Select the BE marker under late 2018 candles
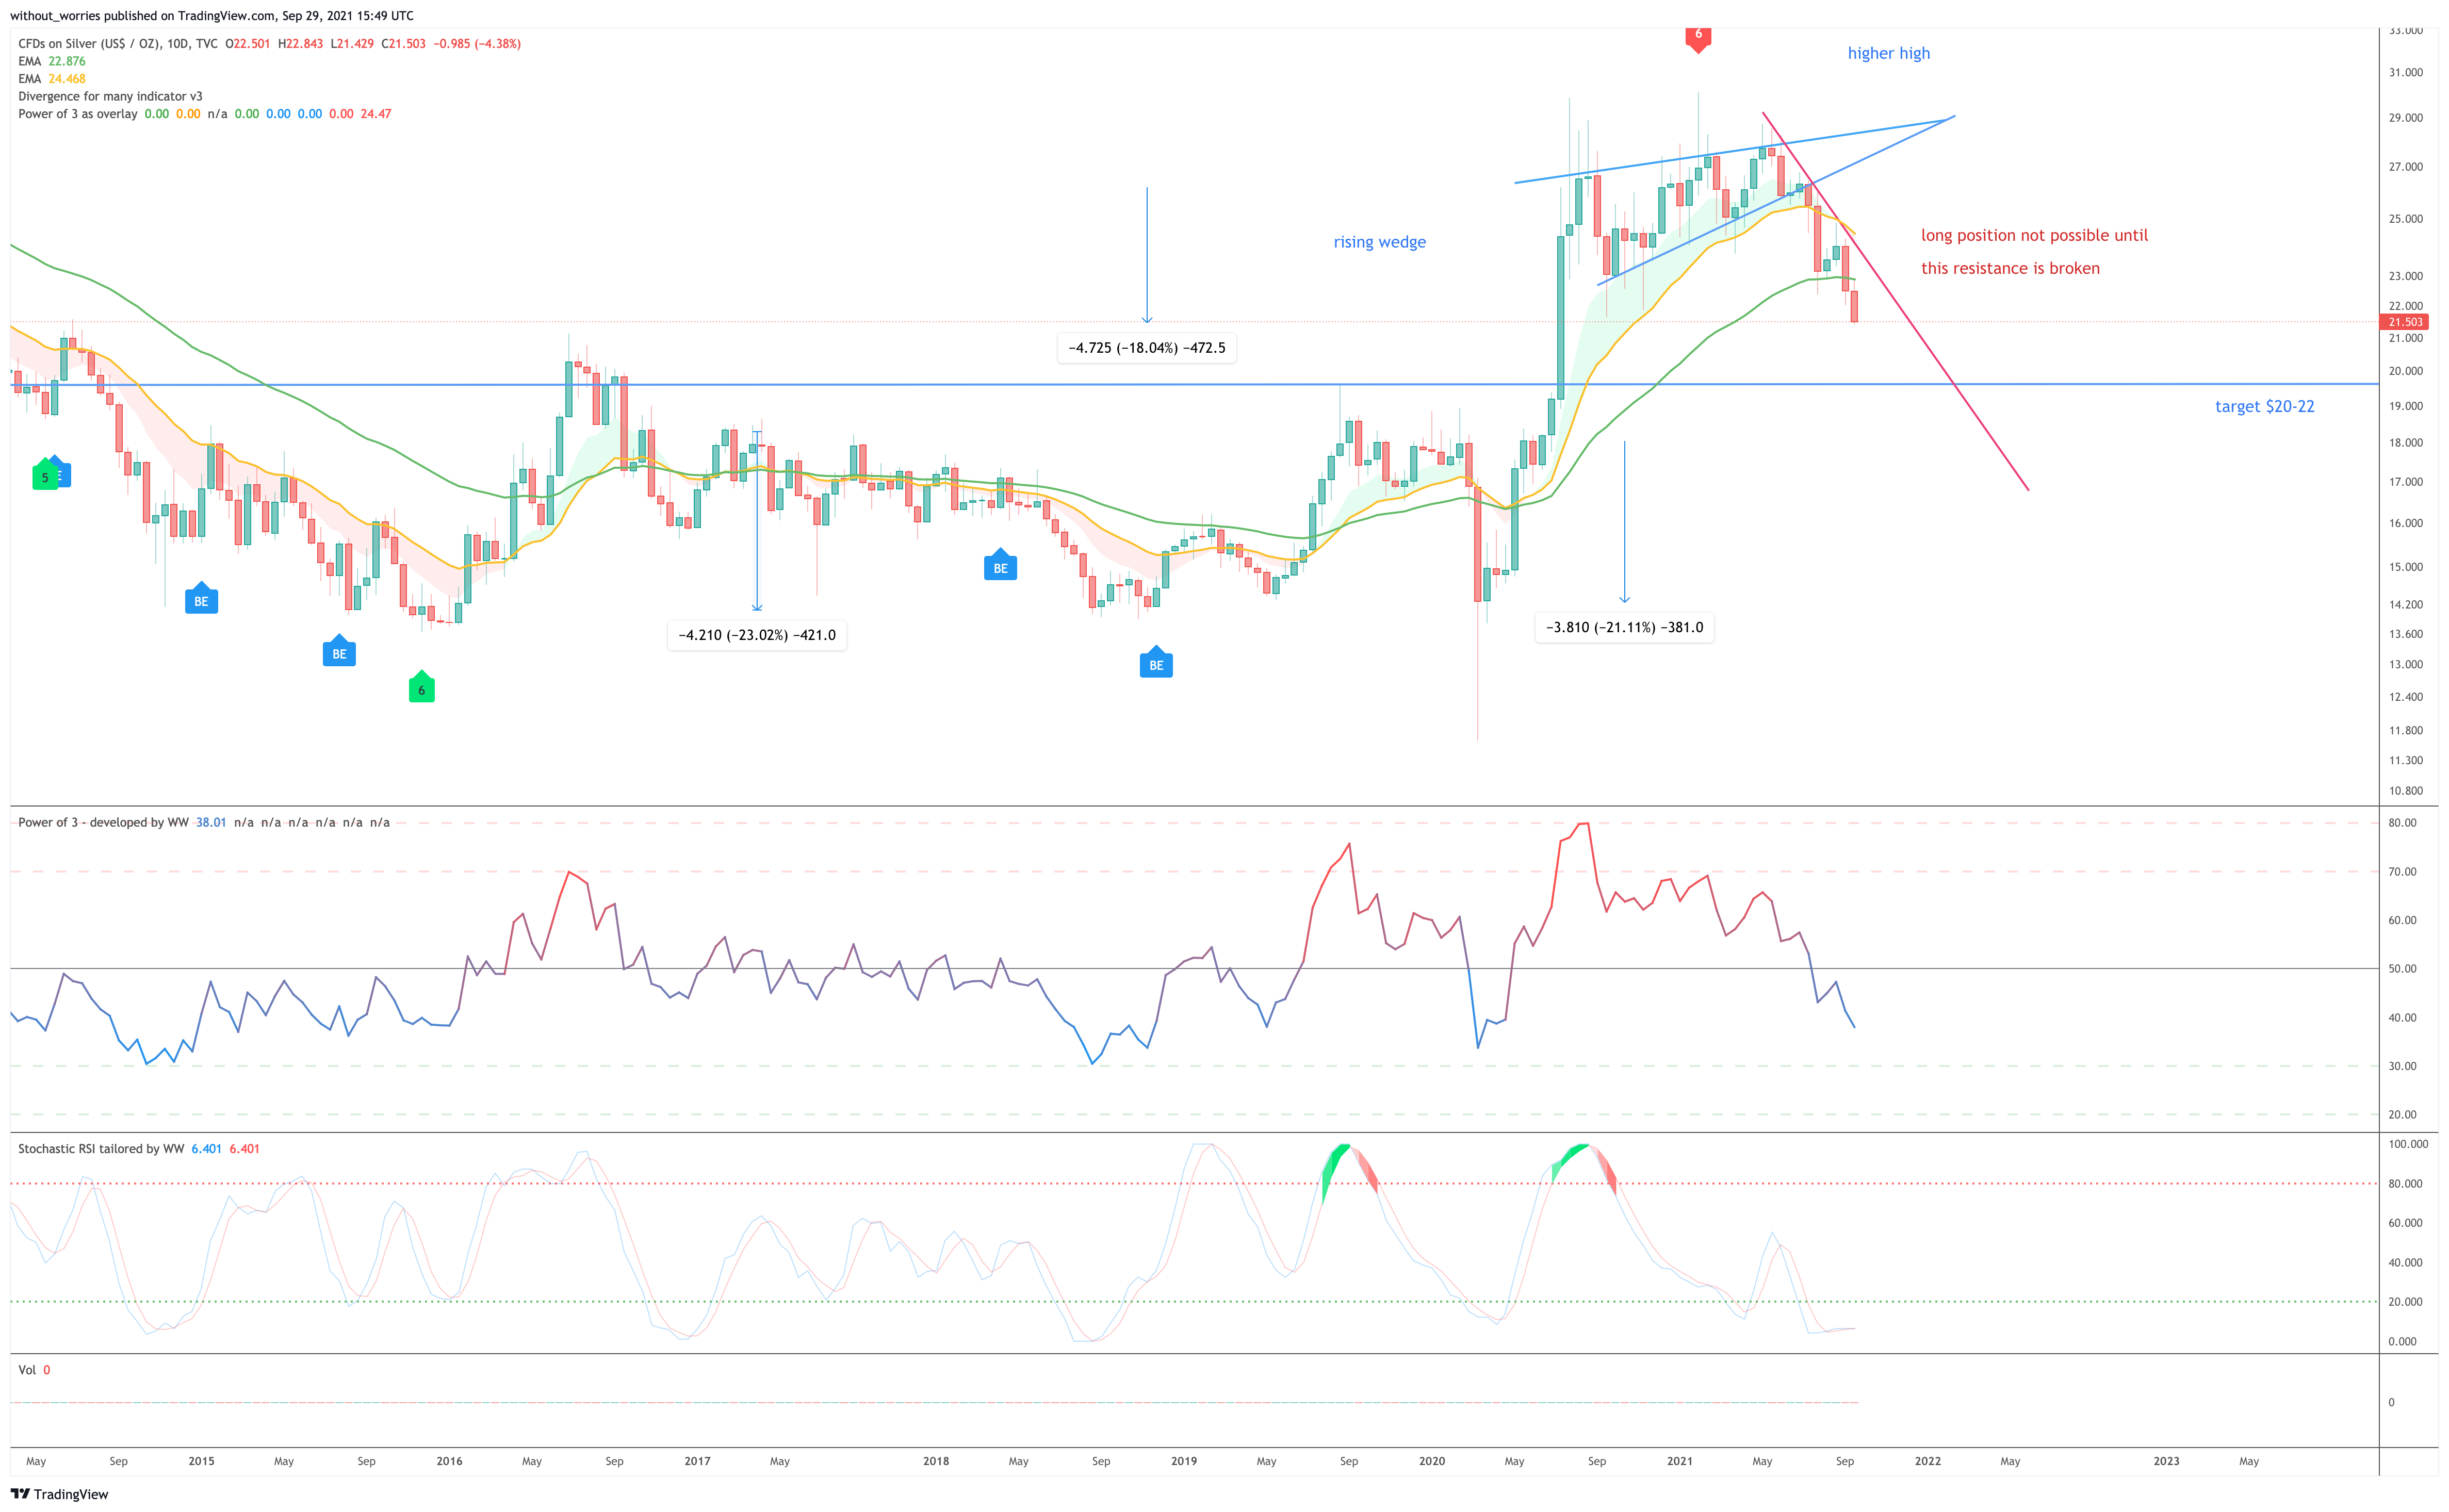The height and width of the screenshot is (1512, 2449). click(1156, 663)
